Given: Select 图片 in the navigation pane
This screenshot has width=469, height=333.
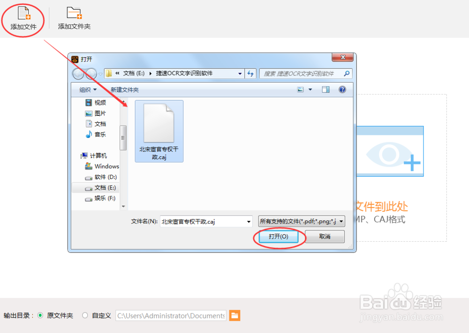Looking at the screenshot, I should tap(96, 113).
